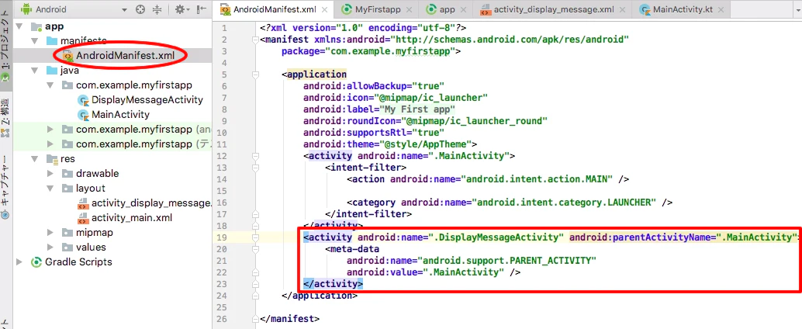Click the android:value=".MainActivity" line
The width and height of the screenshot is (802, 329).
[434, 272]
